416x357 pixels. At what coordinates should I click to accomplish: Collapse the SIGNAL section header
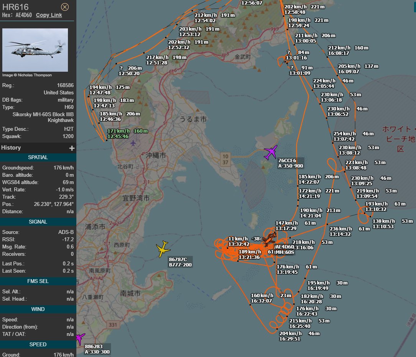[38, 222]
